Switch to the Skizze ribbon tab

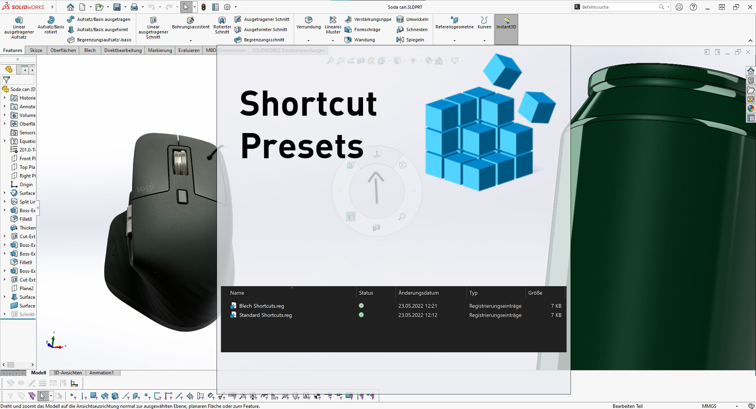point(36,50)
